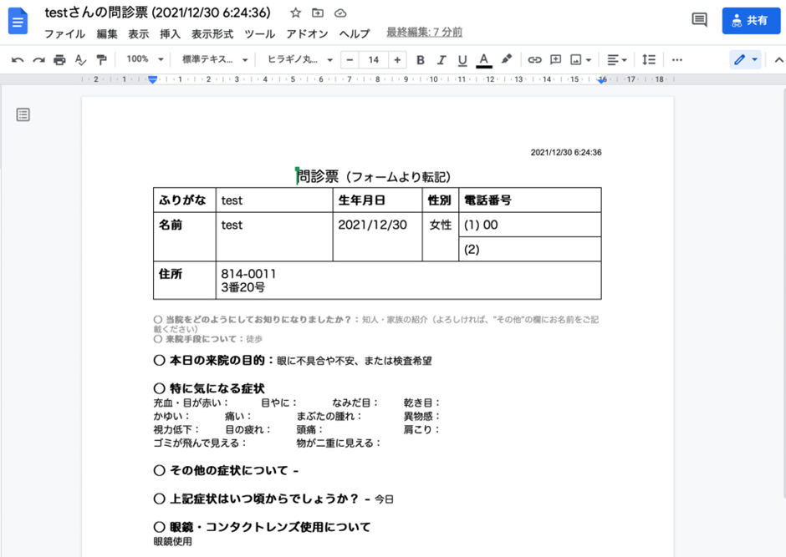The height and width of the screenshot is (557, 786).
Task: Toggle italic formatting
Action: click(441, 60)
